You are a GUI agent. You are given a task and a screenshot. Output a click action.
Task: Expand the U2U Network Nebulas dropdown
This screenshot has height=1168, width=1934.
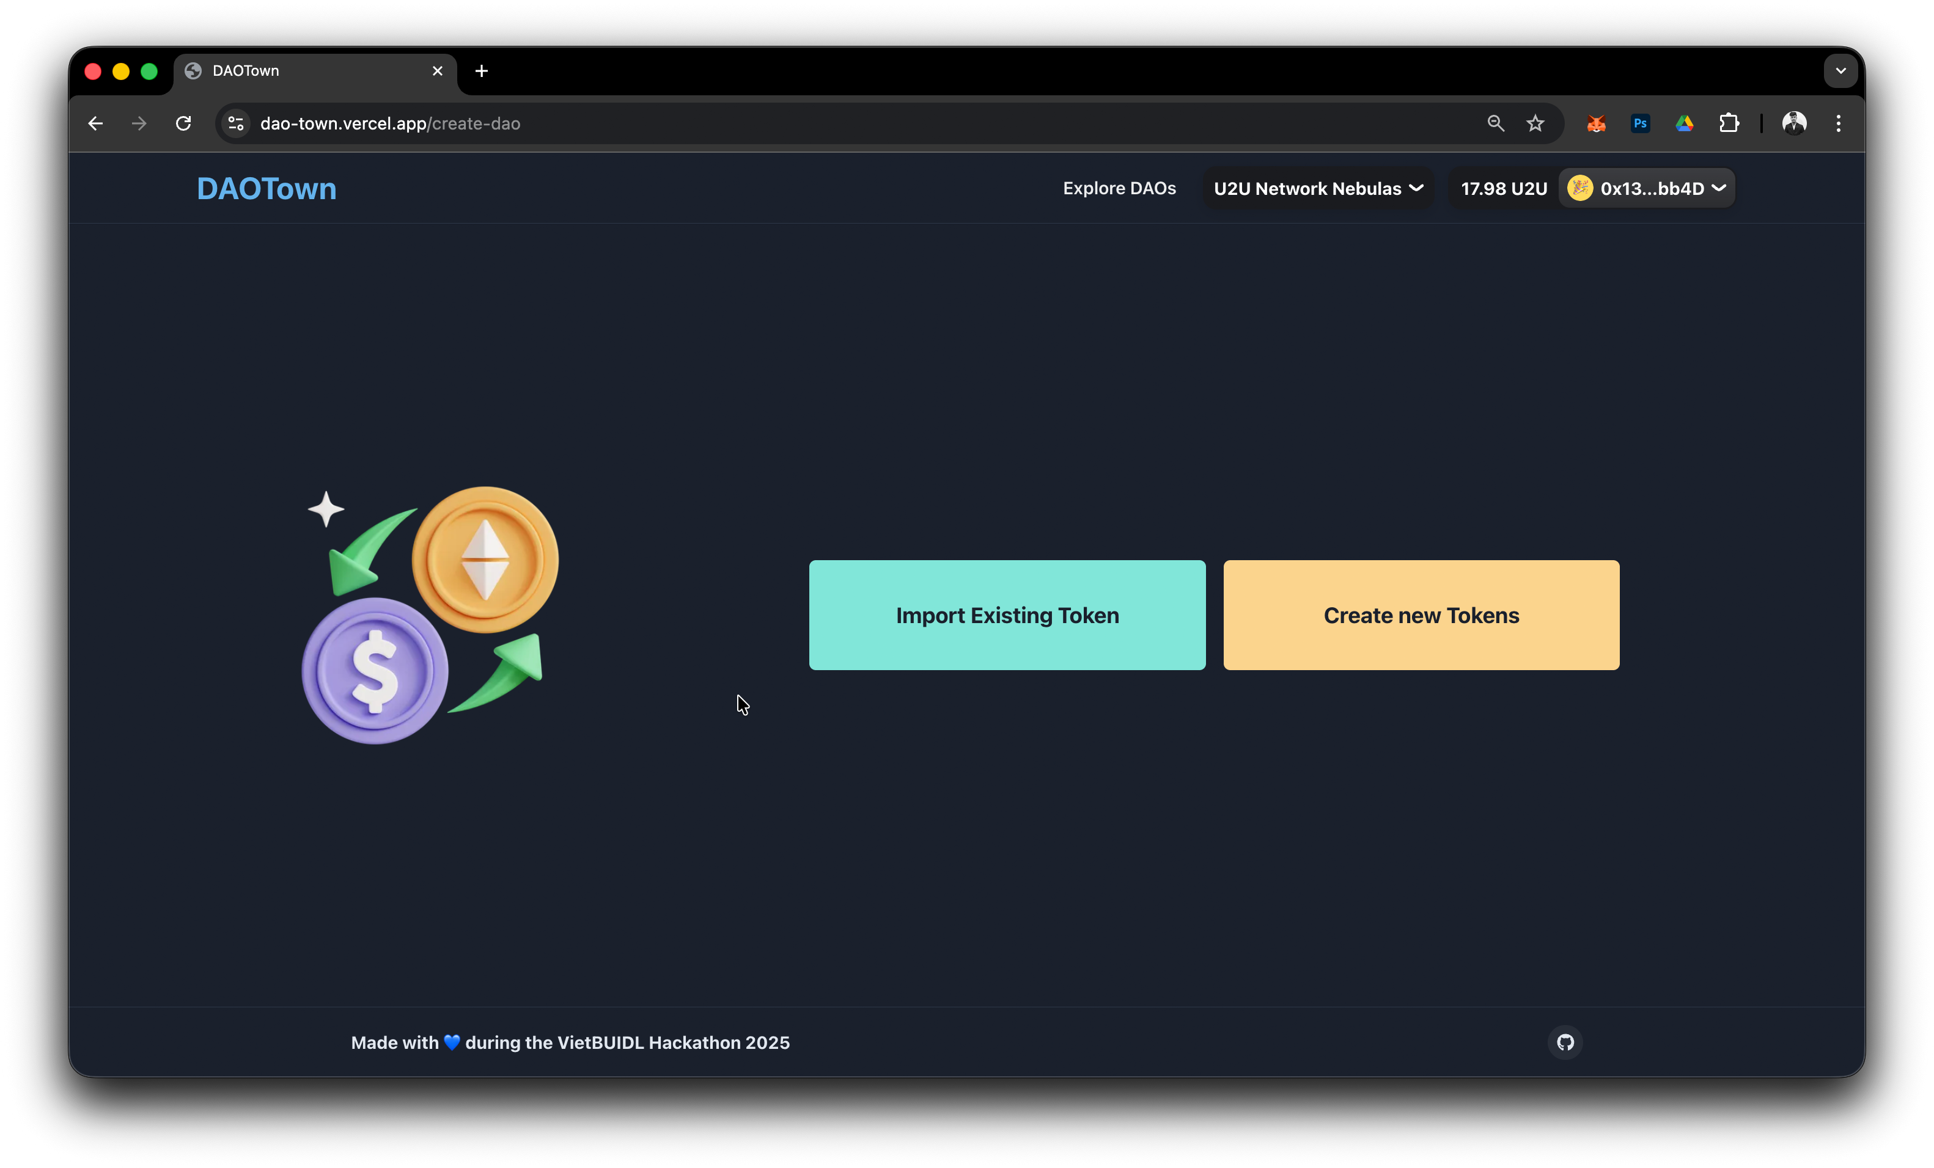(1318, 188)
